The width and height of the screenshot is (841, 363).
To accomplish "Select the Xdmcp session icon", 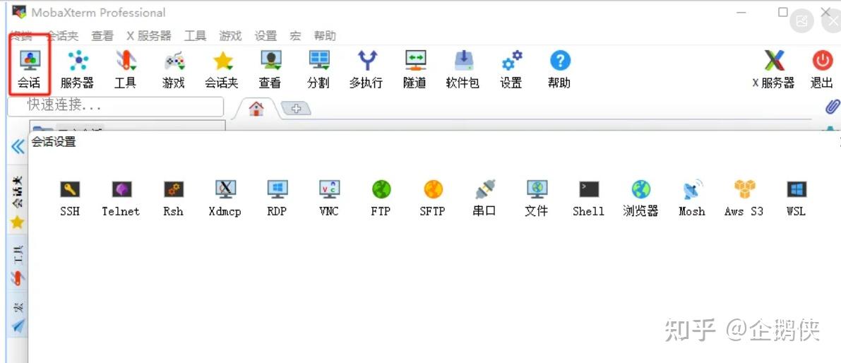I will pos(225,198).
